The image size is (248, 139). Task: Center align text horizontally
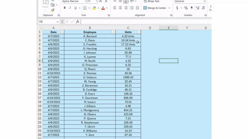(x=121, y=8)
